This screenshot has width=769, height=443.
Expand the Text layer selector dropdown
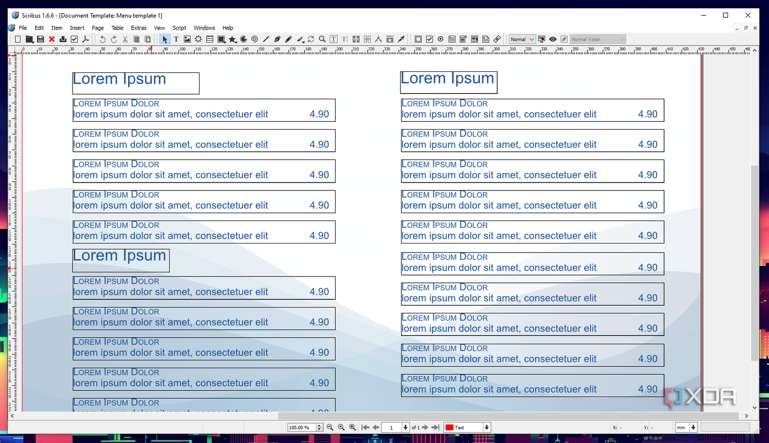(x=487, y=428)
